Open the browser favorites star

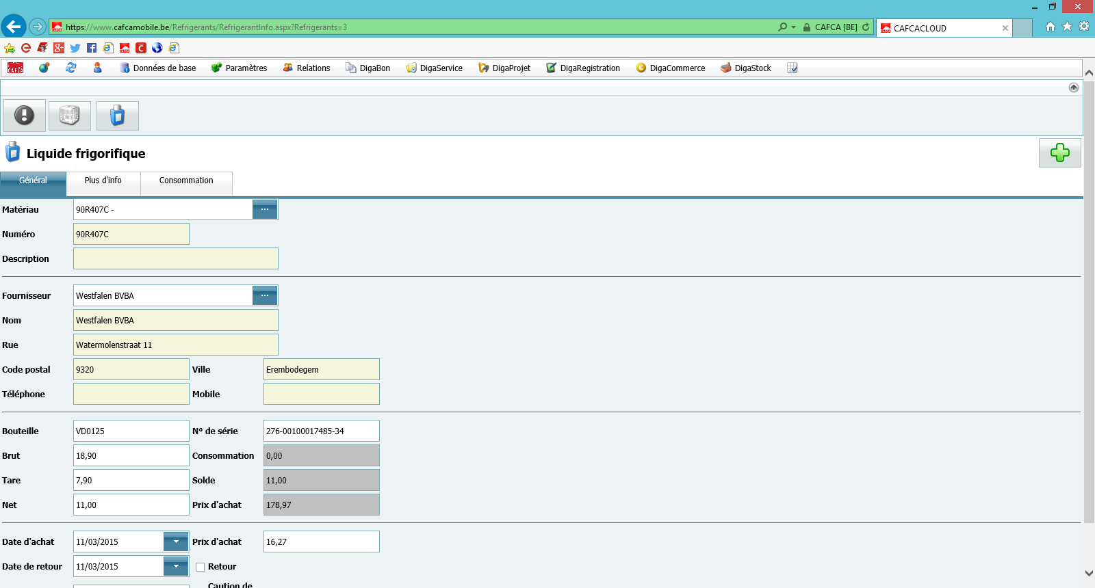pyautogui.click(x=1067, y=27)
